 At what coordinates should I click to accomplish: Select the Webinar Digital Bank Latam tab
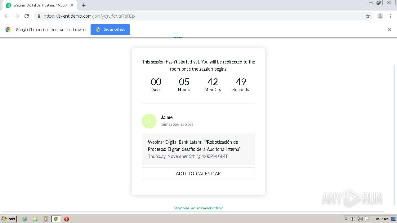[x=40, y=5]
